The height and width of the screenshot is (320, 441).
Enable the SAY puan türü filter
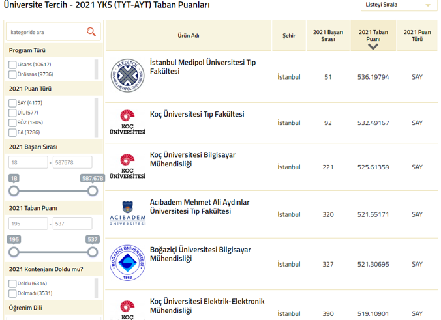tap(12, 103)
